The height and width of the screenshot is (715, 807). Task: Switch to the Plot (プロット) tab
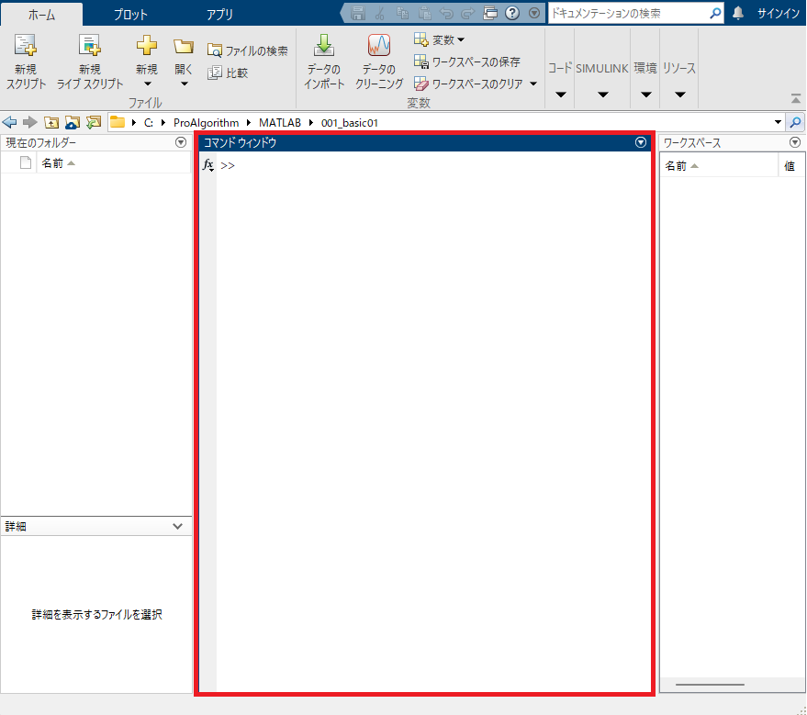130,14
